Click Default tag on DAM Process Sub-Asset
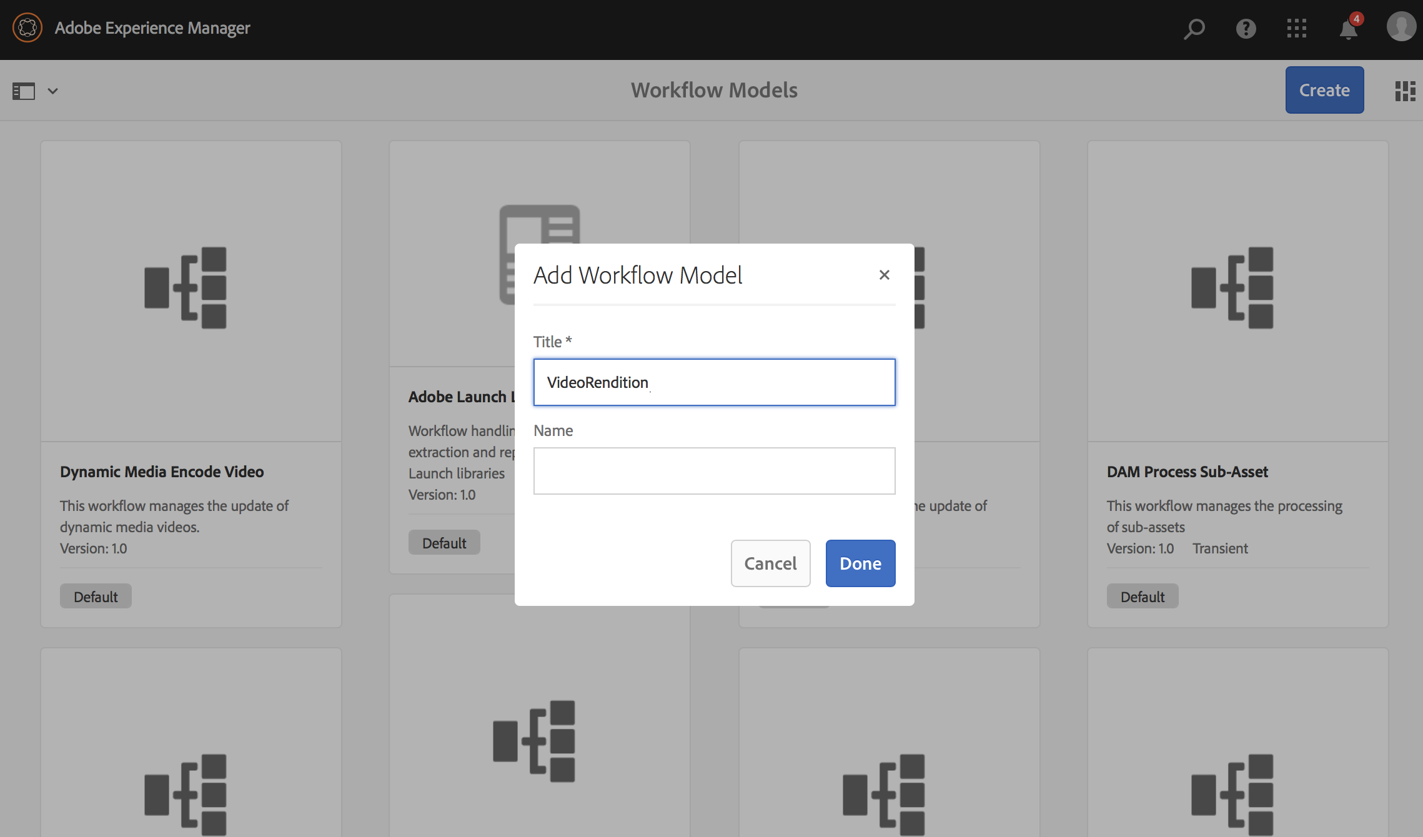This screenshot has height=837, width=1423. 1143,597
